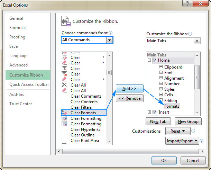This screenshot has height=170, width=211.
Task: Open the Quick Access Toolbar category
Action: [x=29, y=84]
